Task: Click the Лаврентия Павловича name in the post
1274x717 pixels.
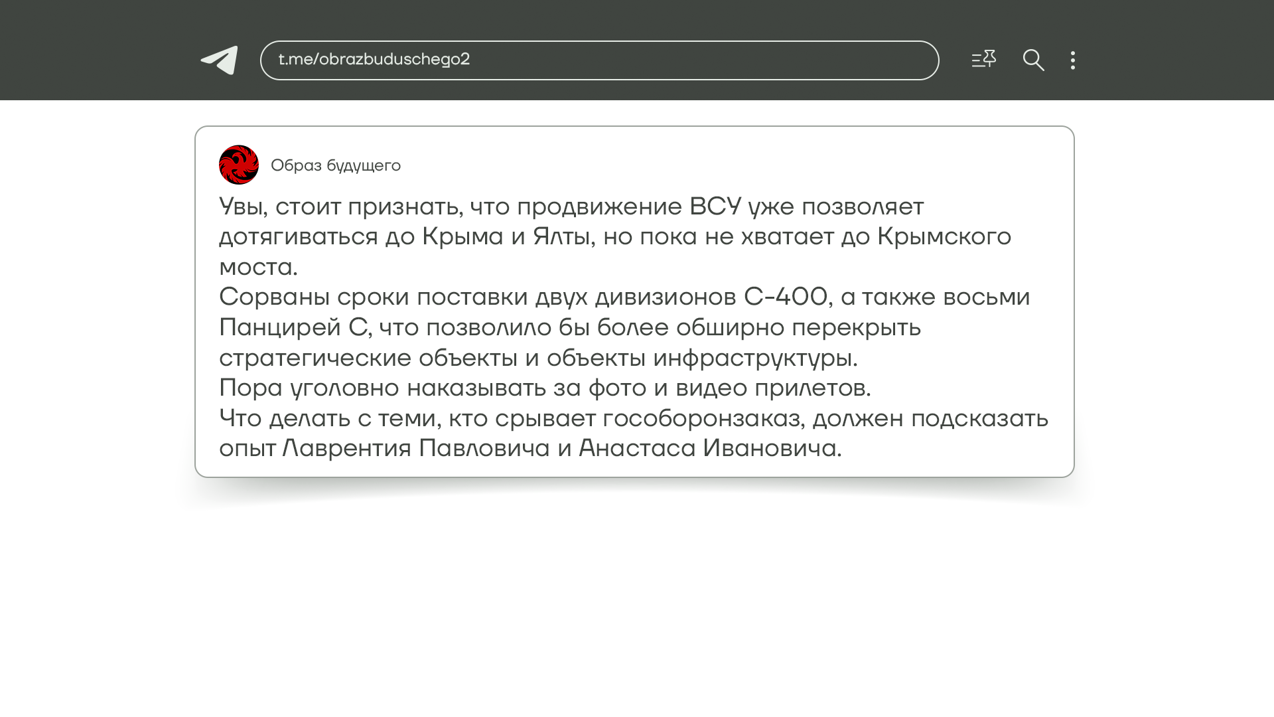Action: (x=416, y=449)
